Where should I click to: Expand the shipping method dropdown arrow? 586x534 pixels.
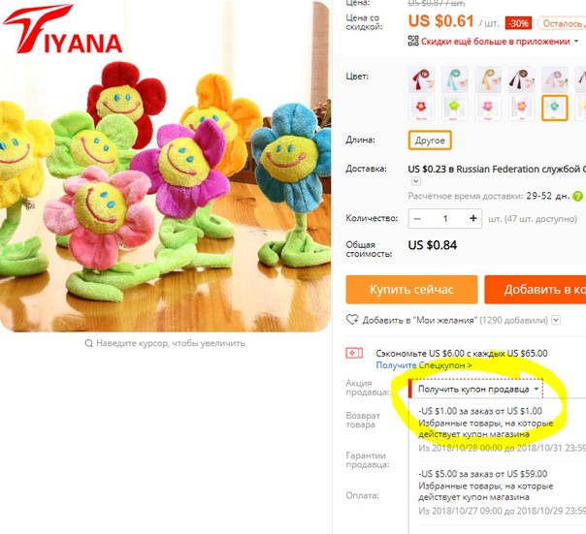pos(415,181)
